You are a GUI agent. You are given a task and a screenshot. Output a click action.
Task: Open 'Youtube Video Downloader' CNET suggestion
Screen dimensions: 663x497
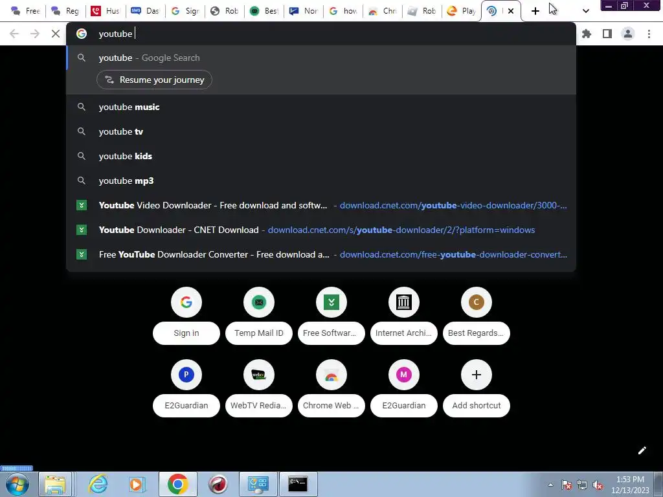click(x=321, y=205)
